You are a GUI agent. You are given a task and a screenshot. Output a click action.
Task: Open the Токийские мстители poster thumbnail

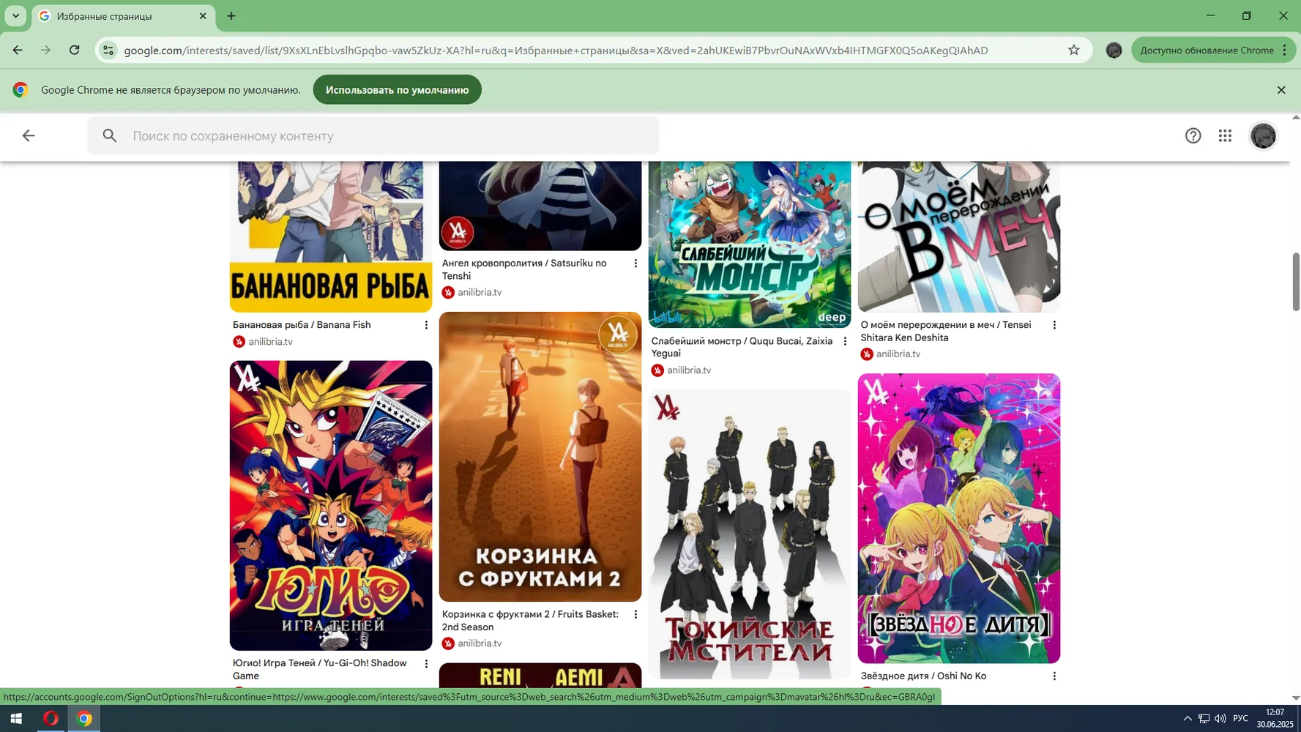tap(750, 534)
